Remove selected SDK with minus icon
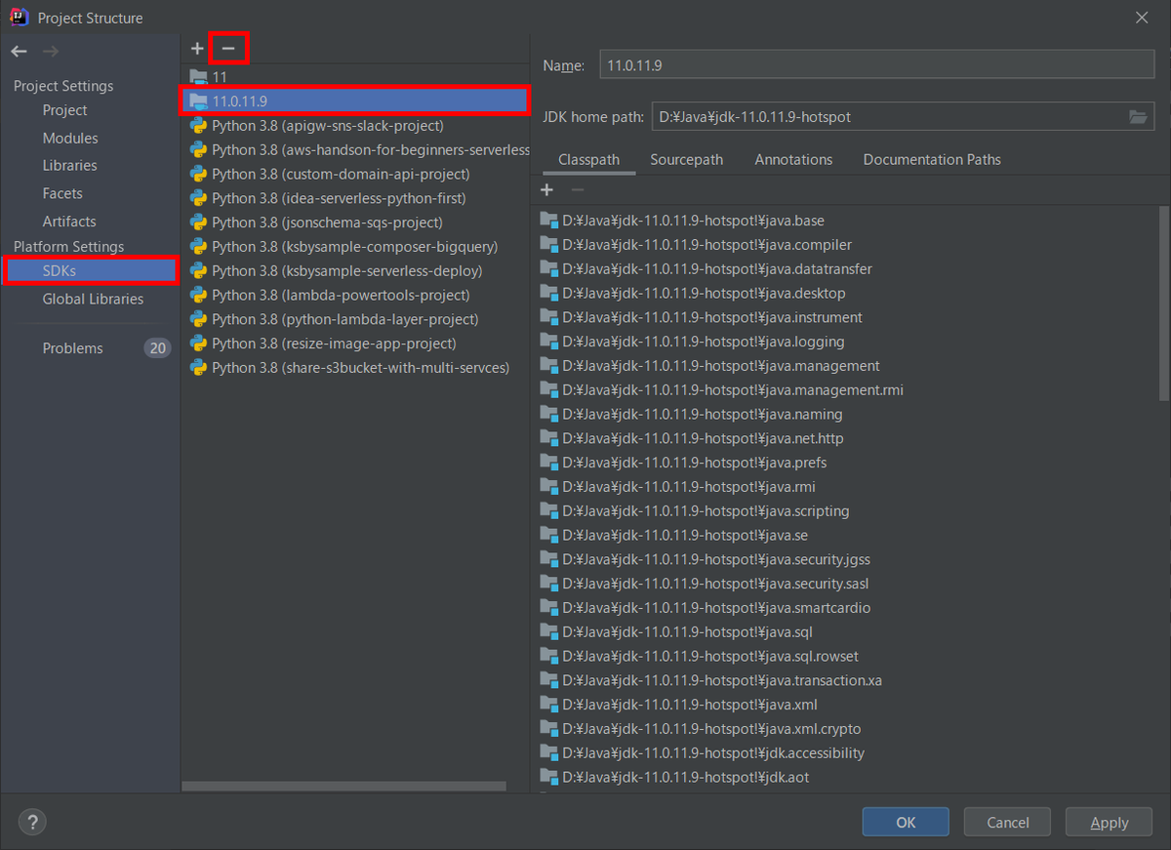The height and width of the screenshot is (850, 1171). click(x=228, y=49)
